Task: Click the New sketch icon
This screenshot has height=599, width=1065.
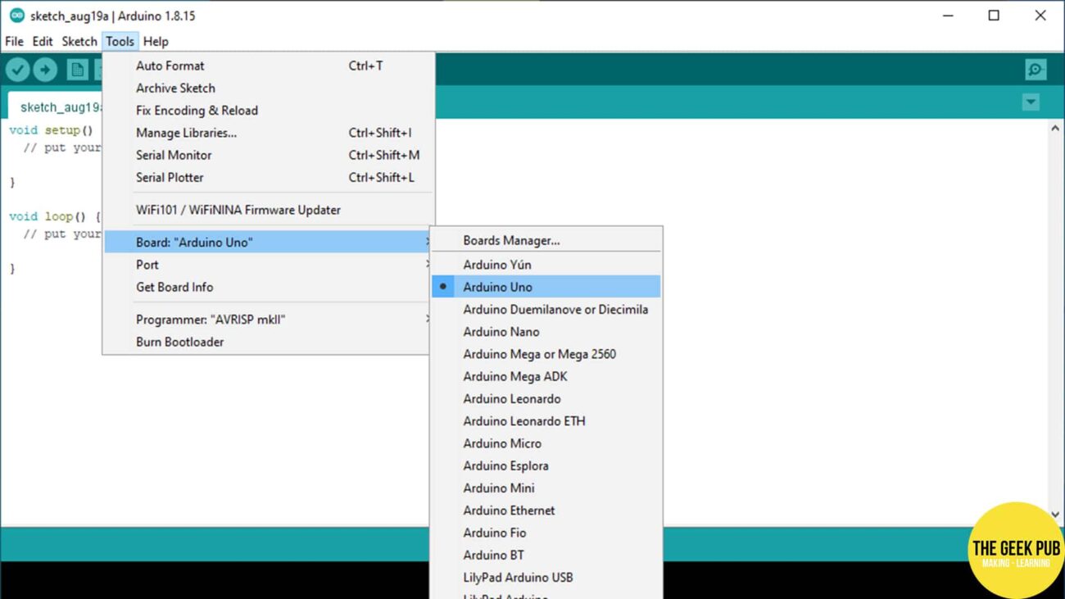Action: click(x=75, y=69)
